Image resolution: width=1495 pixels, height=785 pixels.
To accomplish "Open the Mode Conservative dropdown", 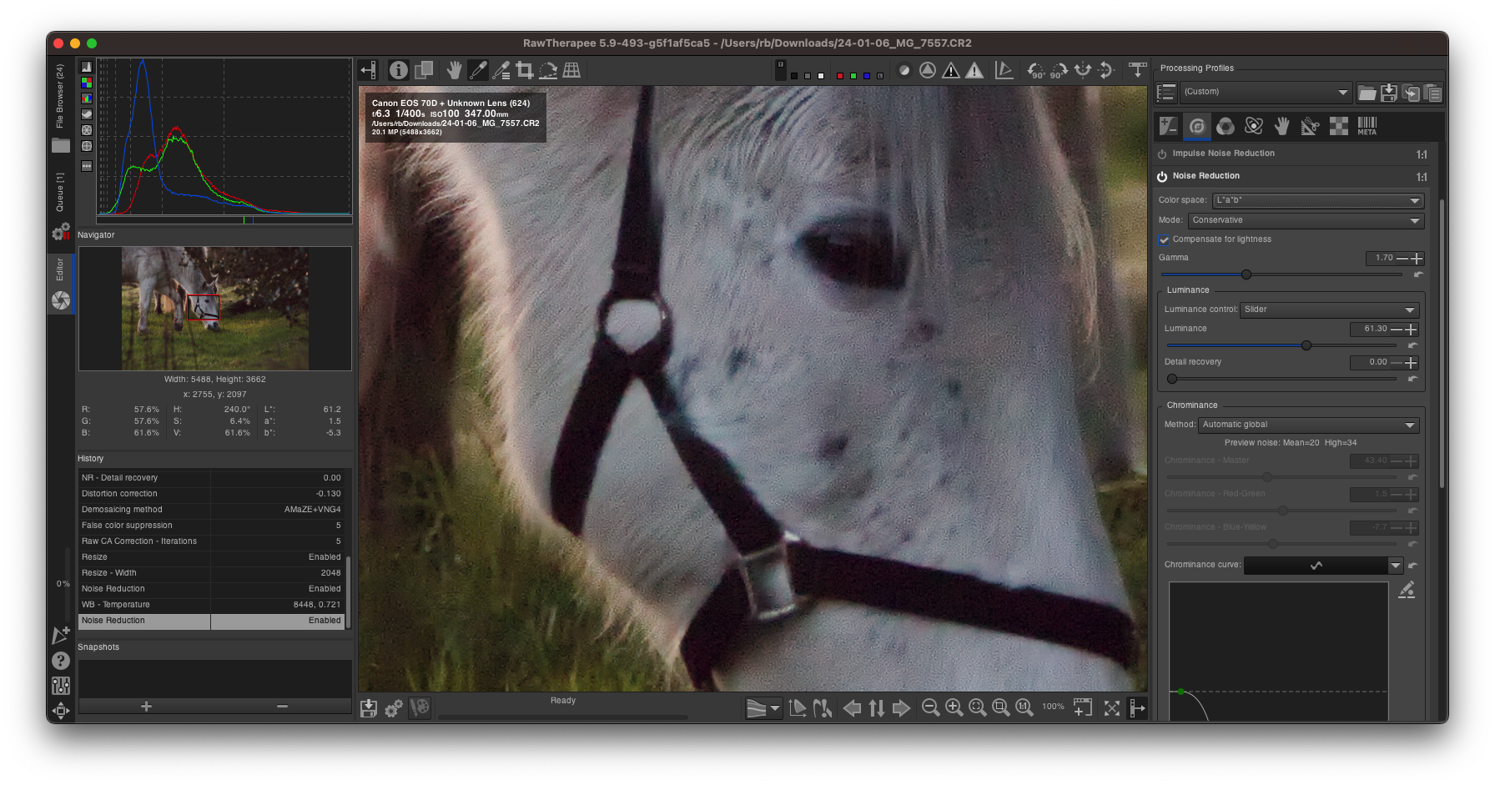I will coord(1306,220).
